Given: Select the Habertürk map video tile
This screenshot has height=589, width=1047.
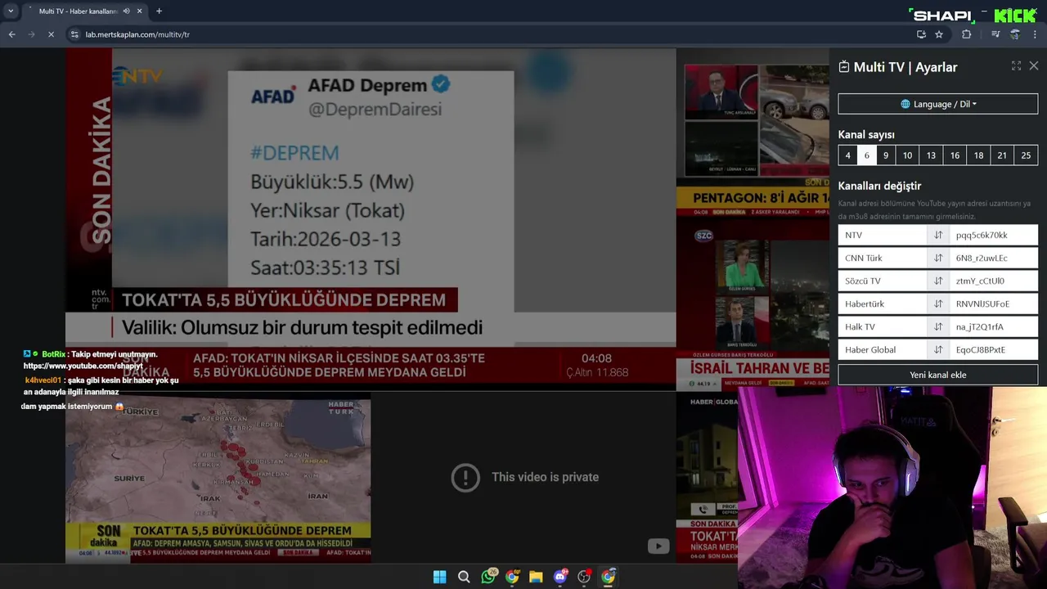Looking at the screenshot, I should tap(218, 480).
